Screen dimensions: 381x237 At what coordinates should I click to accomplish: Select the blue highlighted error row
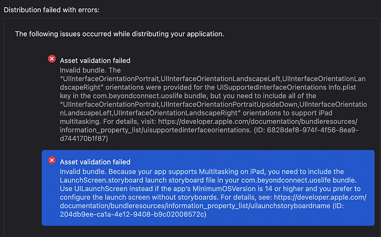(x=208, y=188)
